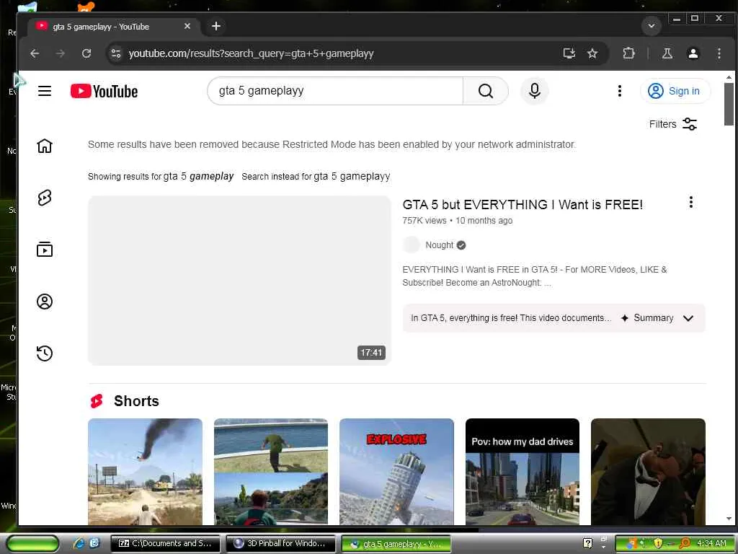
Task: Click the help question-mark tray icon
Action: pyautogui.click(x=587, y=543)
